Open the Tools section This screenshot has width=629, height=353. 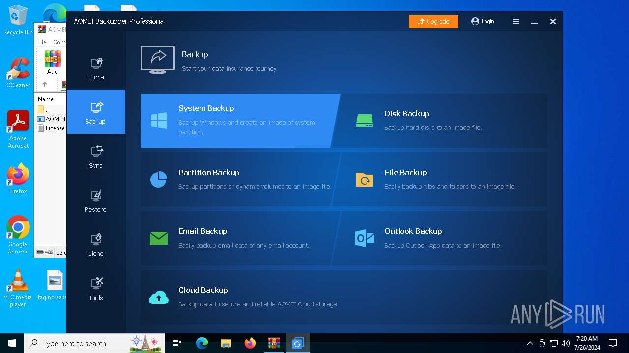click(x=96, y=288)
